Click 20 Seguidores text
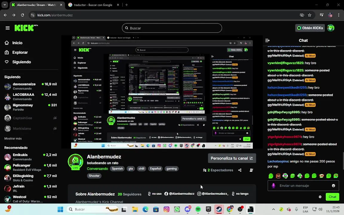This screenshot has height=215, width=344. click(x=129, y=194)
